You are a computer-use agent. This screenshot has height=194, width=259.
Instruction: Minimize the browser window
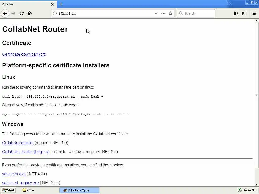click(x=247, y=3)
